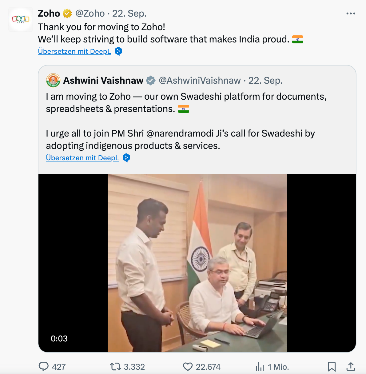Click Ashwini Vaishnaw's blue verified checkmark
The width and height of the screenshot is (366, 374).
coord(150,80)
